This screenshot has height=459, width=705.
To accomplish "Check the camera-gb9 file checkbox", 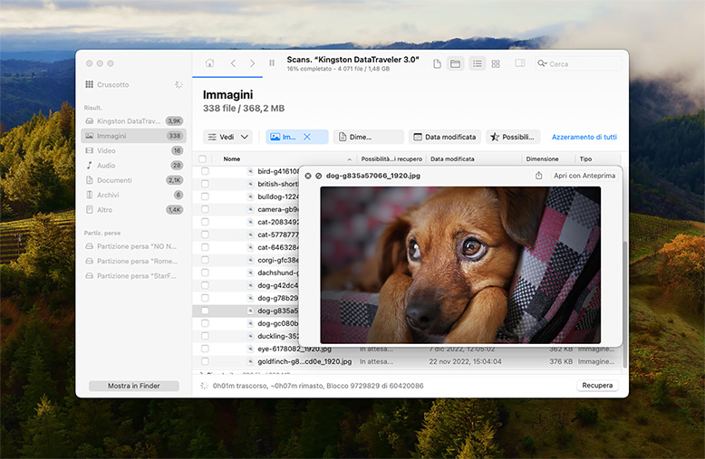I will (x=205, y=209).
